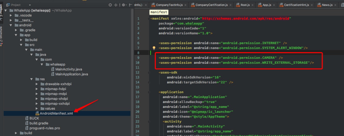344x136 pixels.
Task: Expand the drawable-xxhdpi folder arrow
Action: click(x=37, y=84)
